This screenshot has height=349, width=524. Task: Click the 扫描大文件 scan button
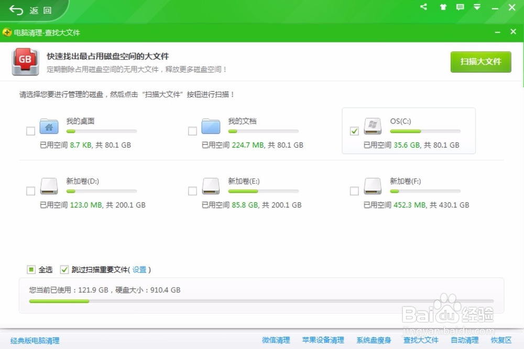[x=481, y=61]
